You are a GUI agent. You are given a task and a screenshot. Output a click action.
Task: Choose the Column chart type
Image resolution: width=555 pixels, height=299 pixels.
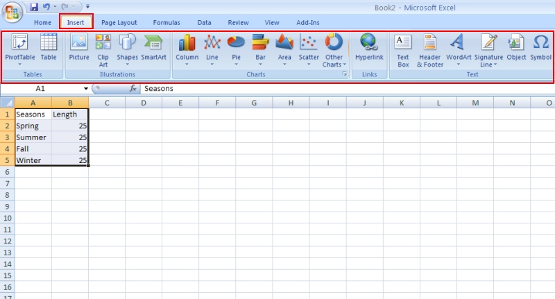click(187, 50)
